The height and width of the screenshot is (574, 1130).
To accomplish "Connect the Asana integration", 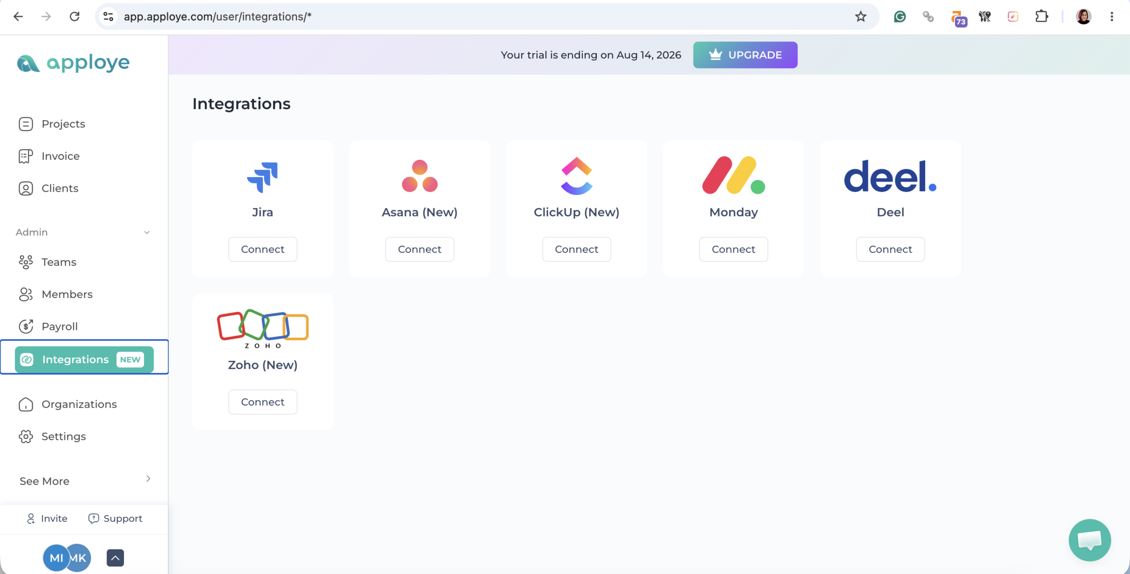I will pos(419,249).
